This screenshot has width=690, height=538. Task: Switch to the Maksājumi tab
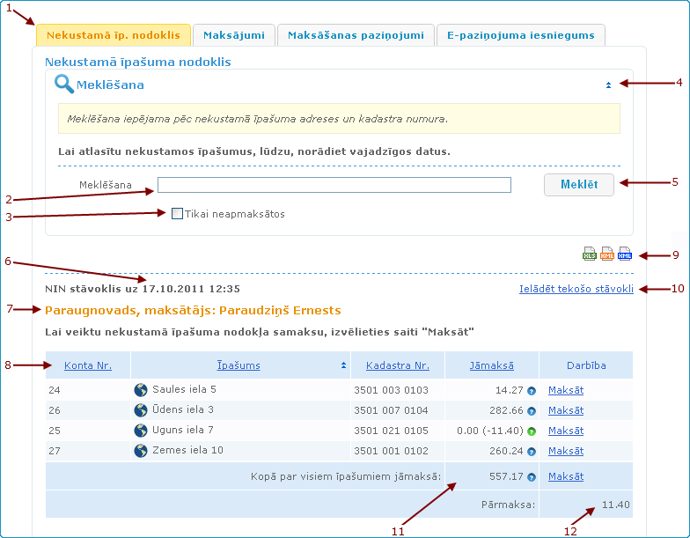point(233,36)
